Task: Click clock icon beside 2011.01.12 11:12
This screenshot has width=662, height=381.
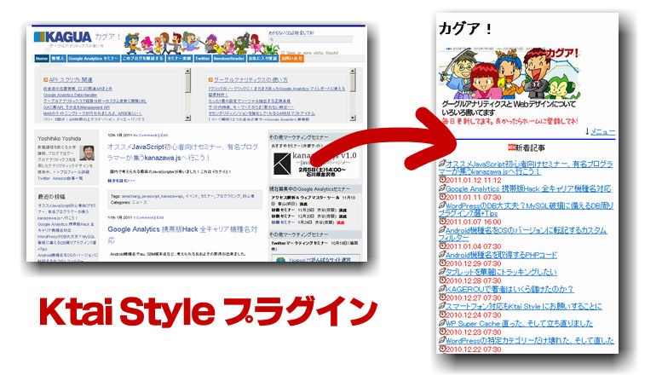Action: (x=442, y=180)
